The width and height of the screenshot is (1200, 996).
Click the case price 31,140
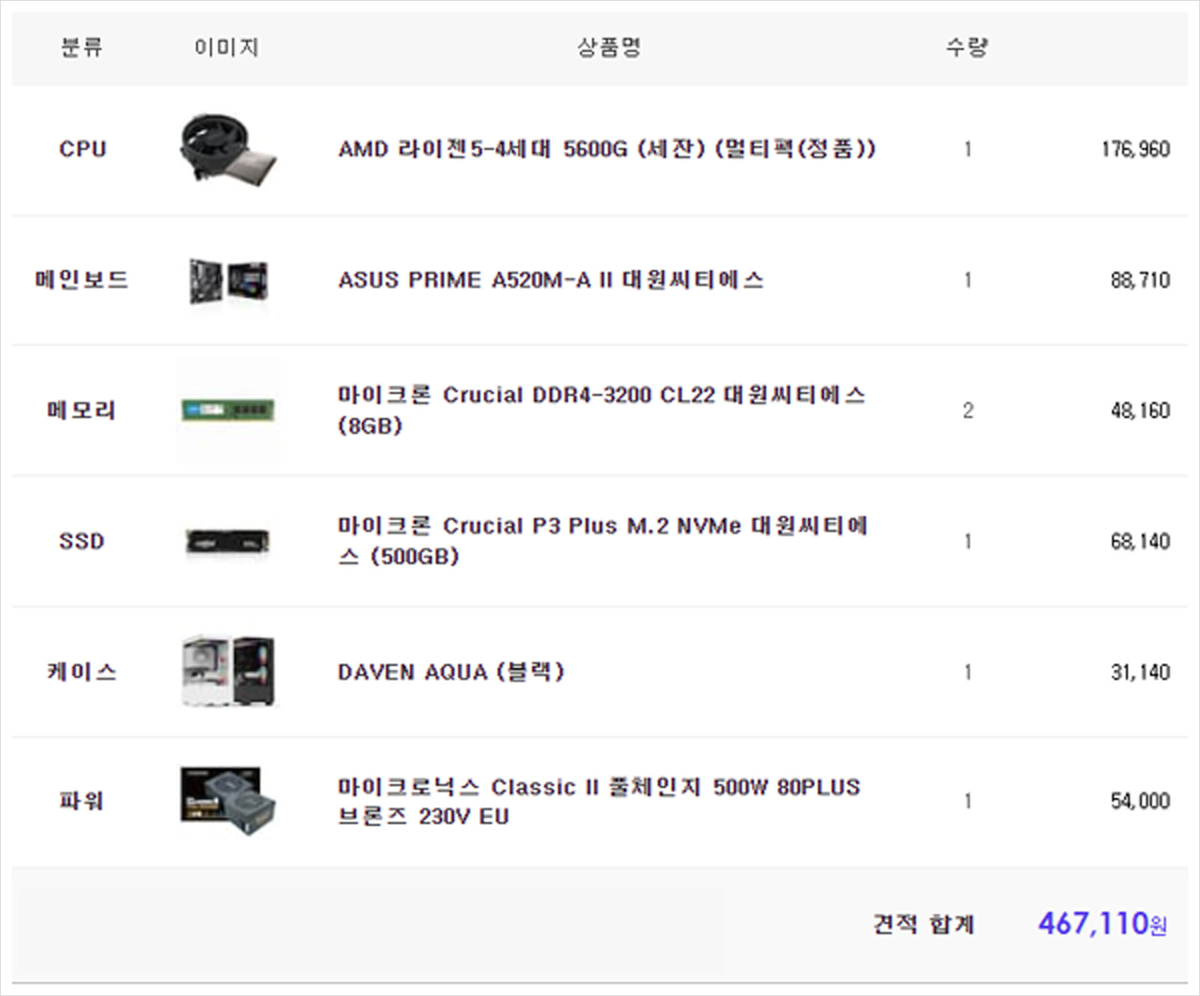[1141, 672]
